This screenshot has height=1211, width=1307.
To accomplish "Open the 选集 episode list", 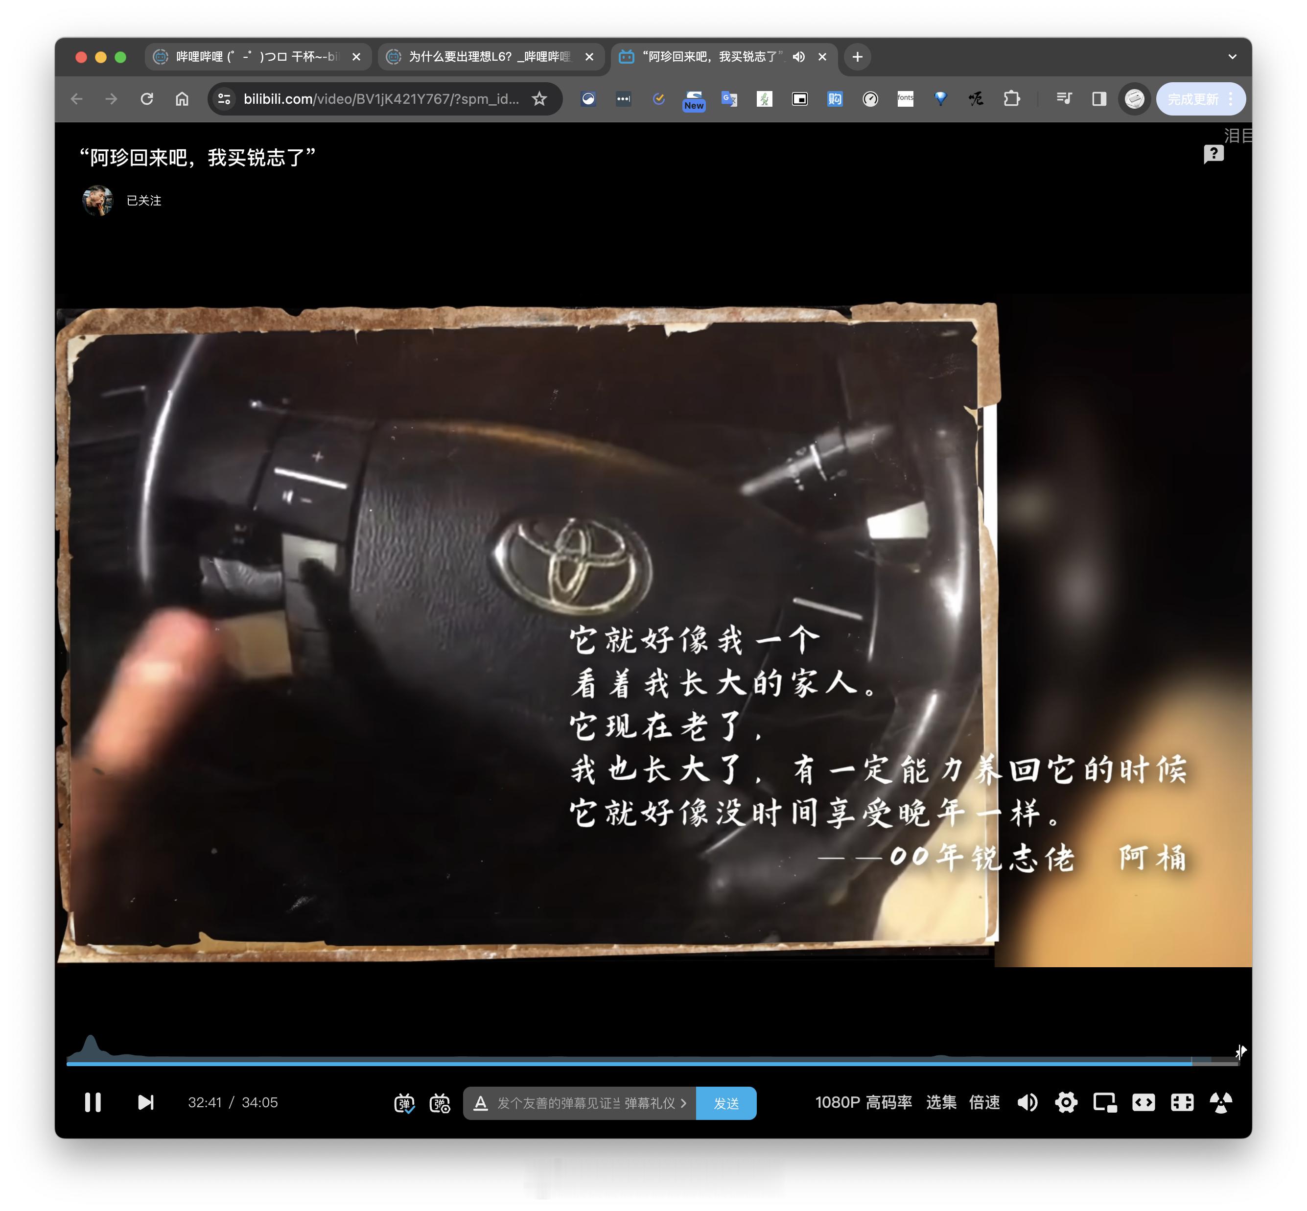I will 940,1102.
